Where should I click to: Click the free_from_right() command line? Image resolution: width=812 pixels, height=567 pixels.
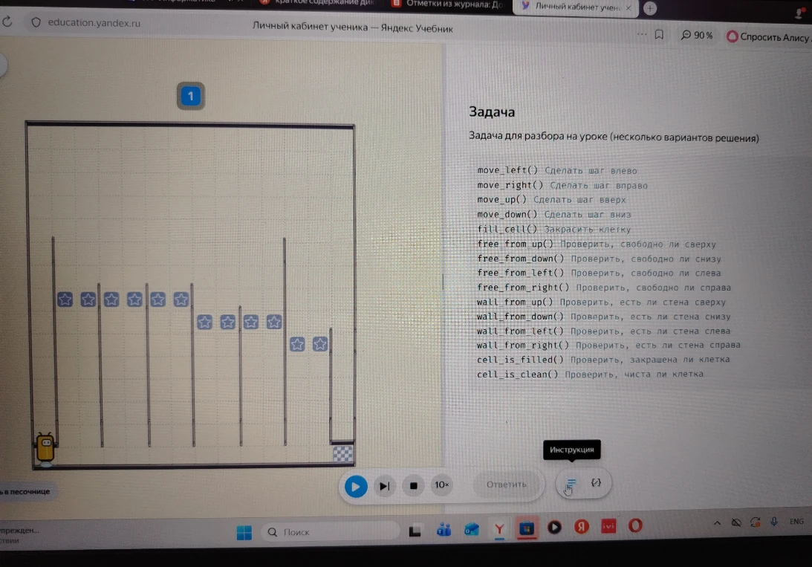click(604, 288)
